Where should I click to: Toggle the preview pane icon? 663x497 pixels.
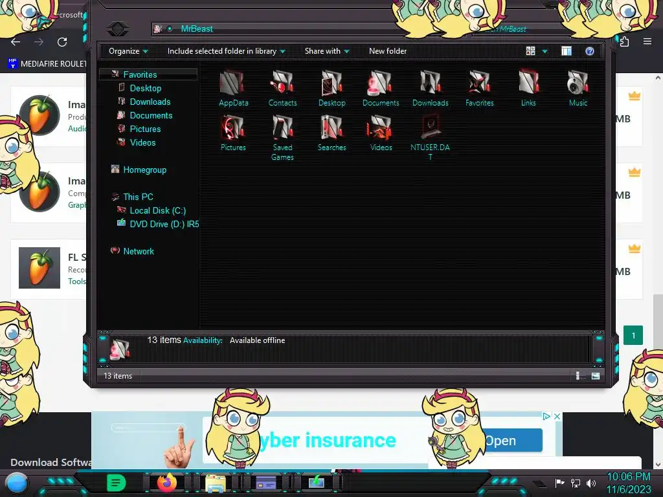coord(567,51)
